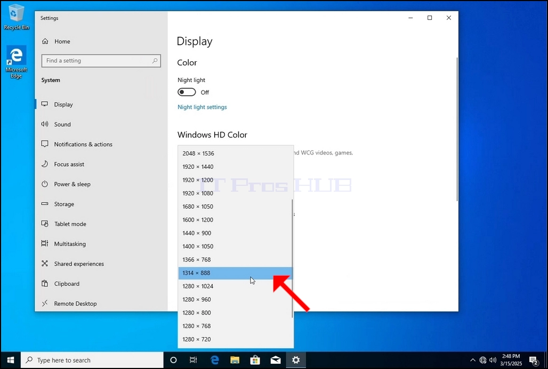
Task: Close the Settings window
Action: (449, 18)
